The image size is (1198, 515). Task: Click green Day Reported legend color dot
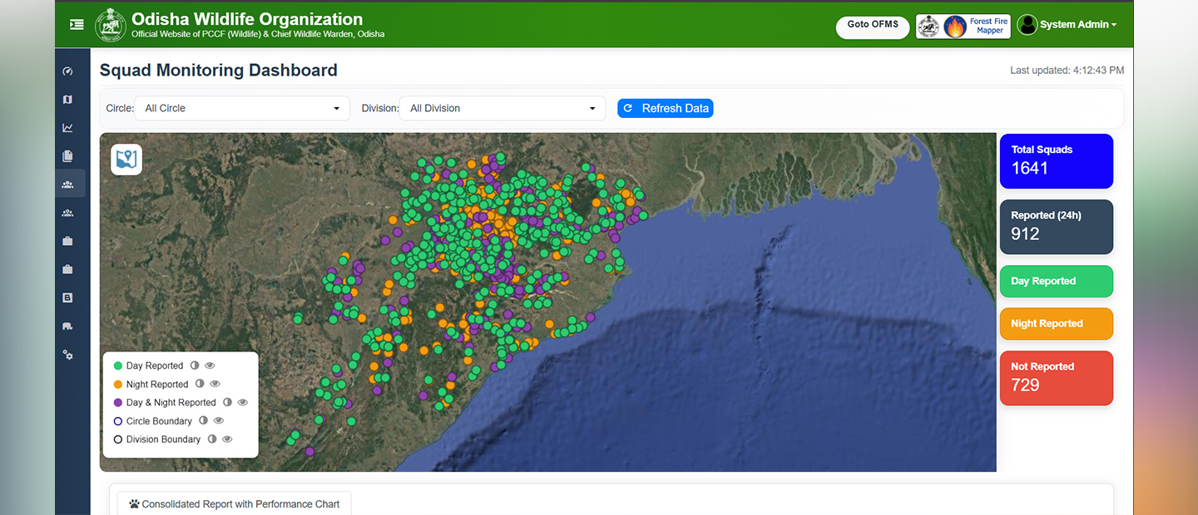(118, 365)
